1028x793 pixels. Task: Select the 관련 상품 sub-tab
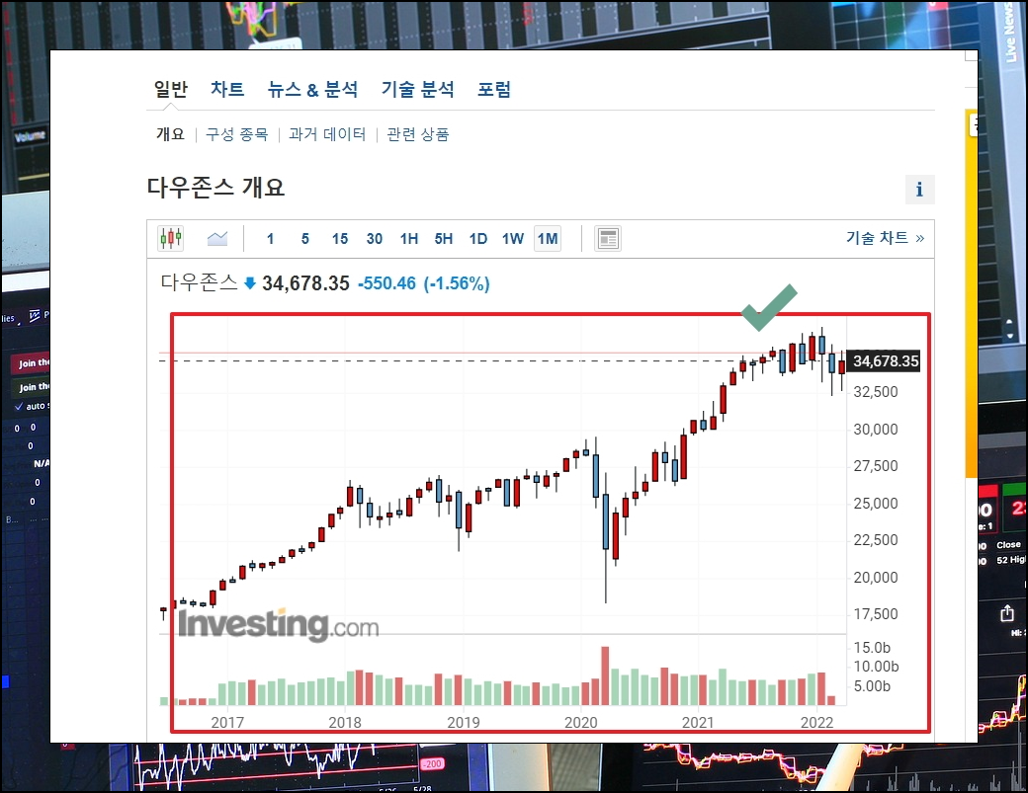tap(417, 134)
